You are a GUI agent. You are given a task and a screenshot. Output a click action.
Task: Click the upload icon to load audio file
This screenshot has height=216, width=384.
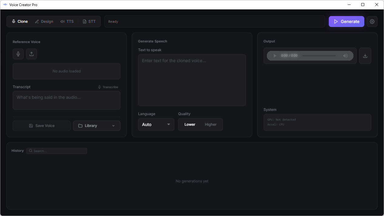point(31,54)
